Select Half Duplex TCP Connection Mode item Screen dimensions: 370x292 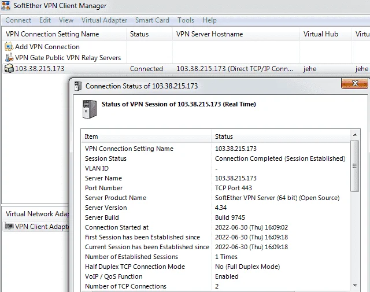135,267
